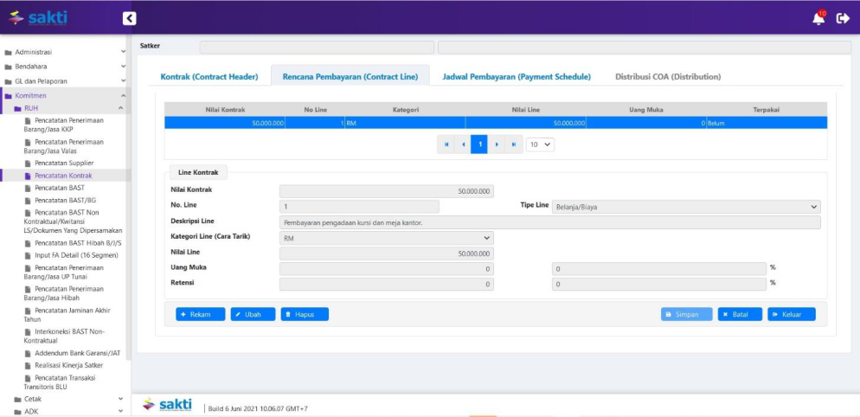
Task: Go to first page of pagination
Action: click(446, 144)
